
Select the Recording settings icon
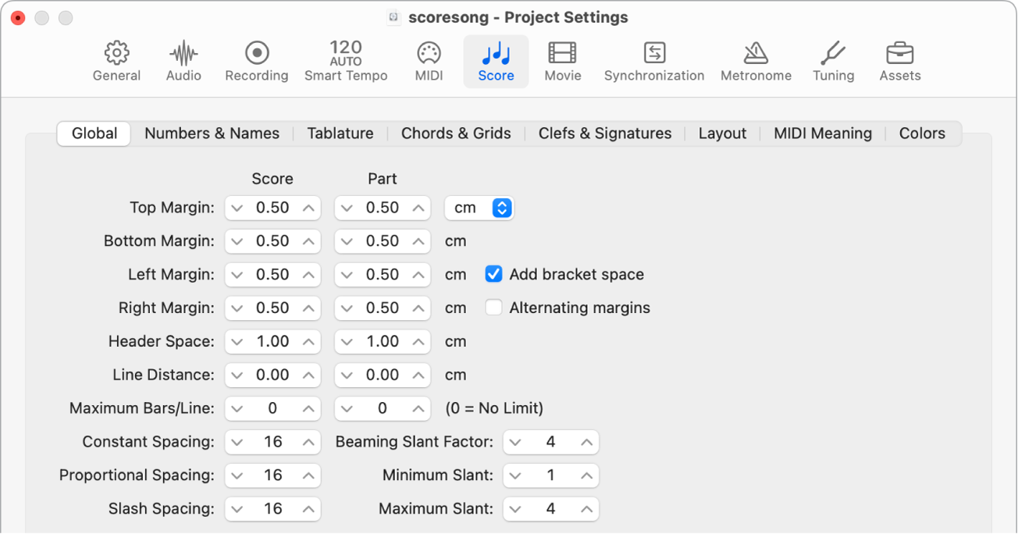point(256,59)
